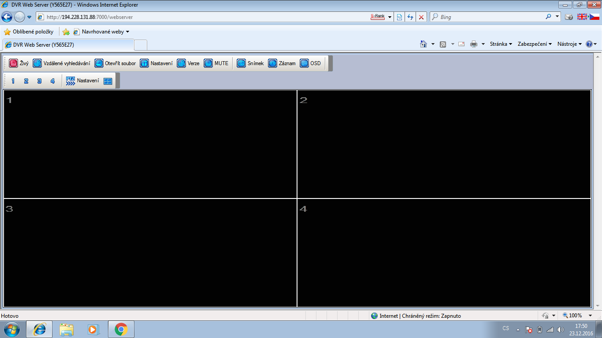Click CS keyboard language indicator
Screen dimensions: 602x338
tap(505, 328)
